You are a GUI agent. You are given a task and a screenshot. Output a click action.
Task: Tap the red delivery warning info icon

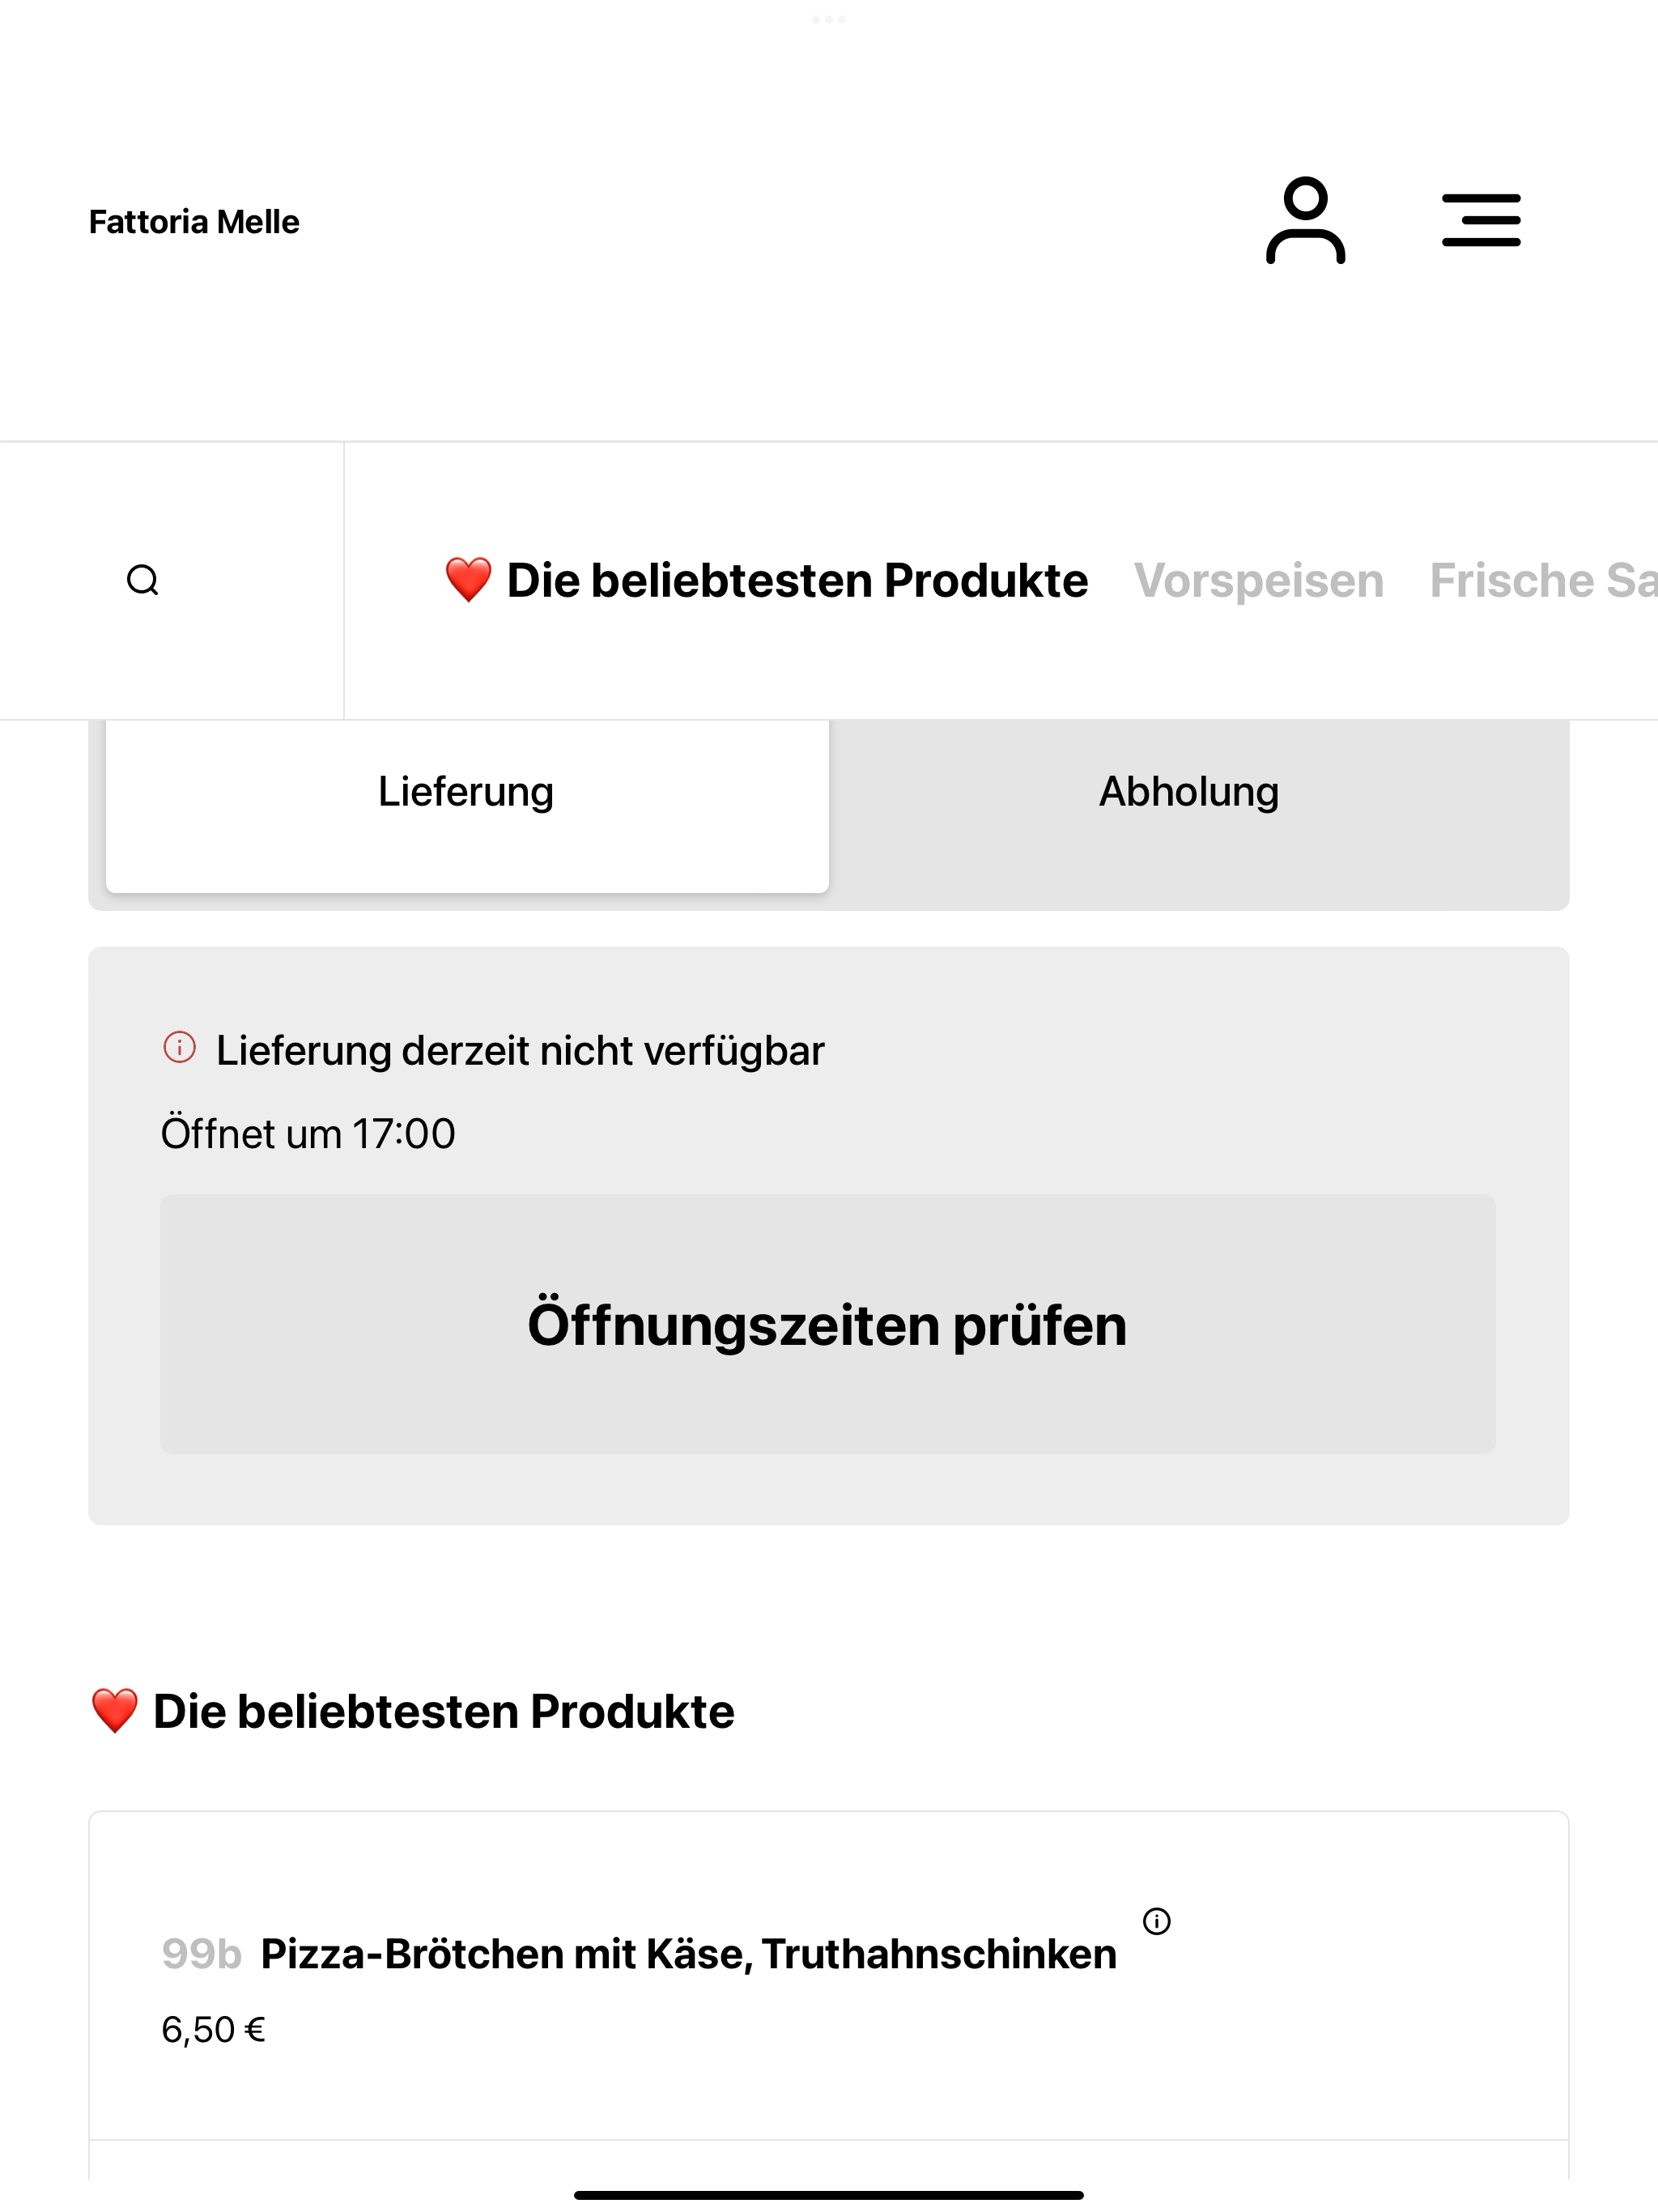point(180,1048)
